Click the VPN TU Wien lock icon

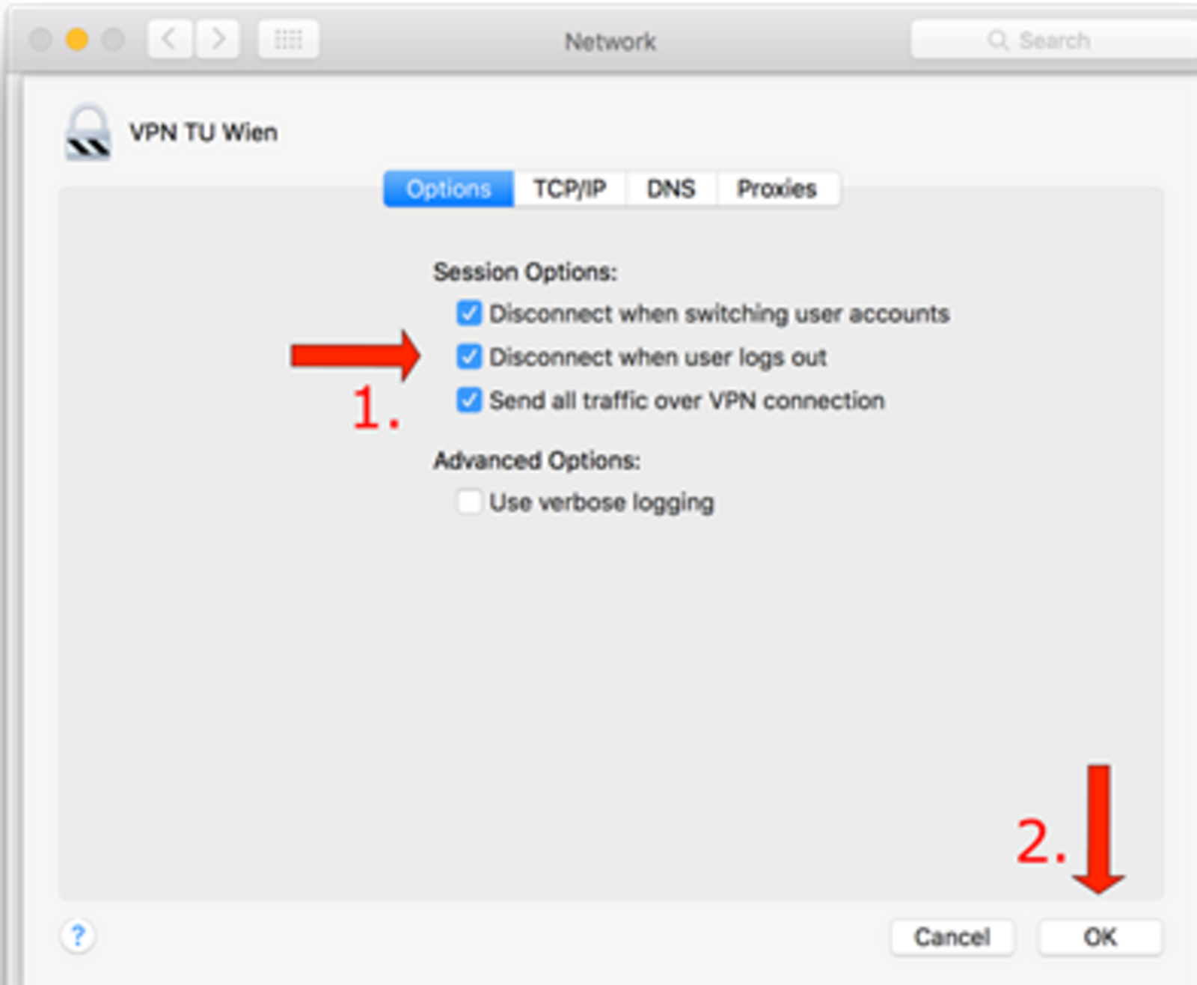pos(88,132)
